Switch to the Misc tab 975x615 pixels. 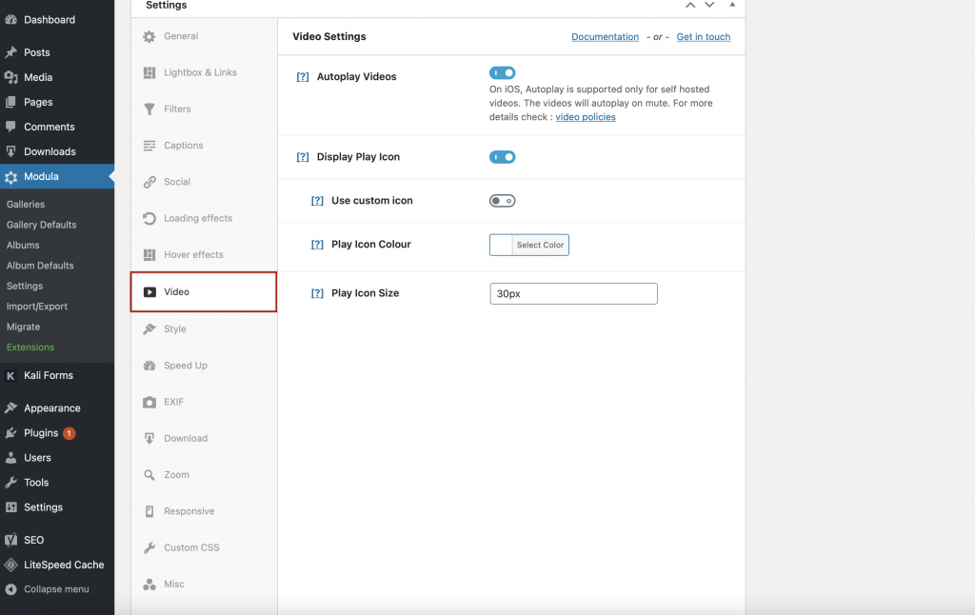coord(204,584)
